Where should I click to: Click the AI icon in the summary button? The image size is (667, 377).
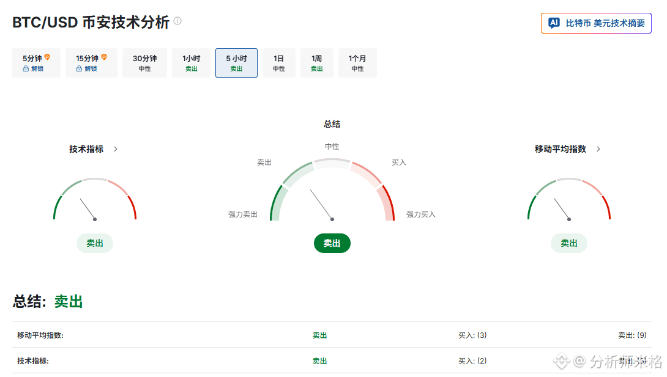tap(554, 23)
